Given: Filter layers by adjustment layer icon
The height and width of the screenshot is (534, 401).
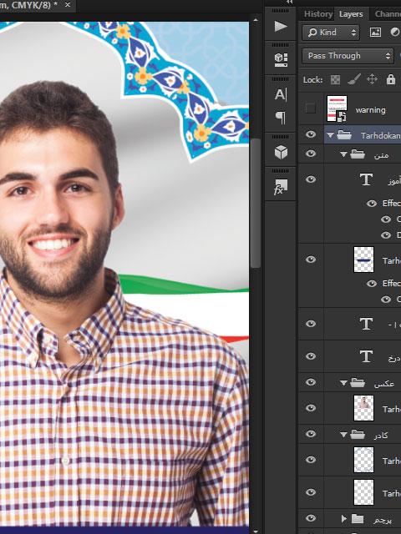Looking at the screenshot, I should [395, 32].
